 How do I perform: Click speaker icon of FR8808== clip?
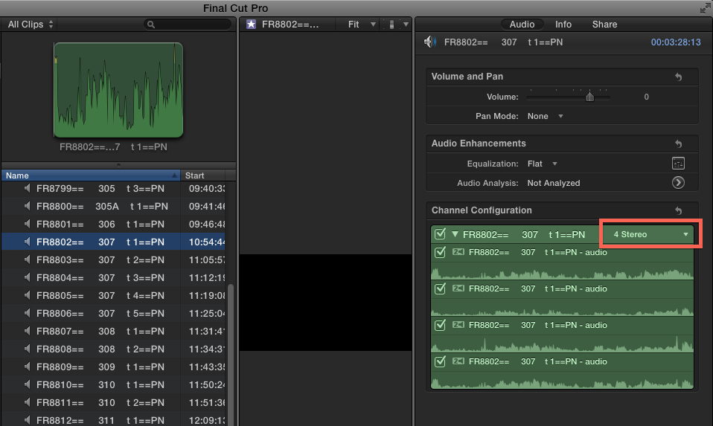(x=28, y=349)
